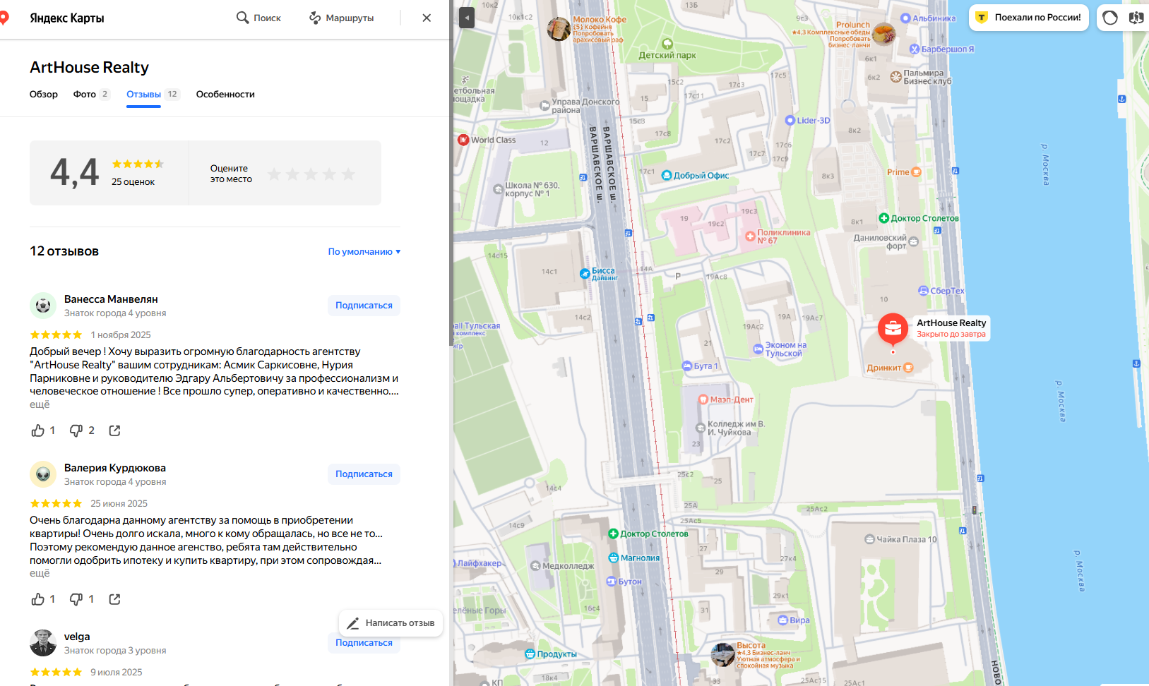The width and height of the screenshot is (1149, 686).
Task: Open Ванесса Манвелян's profile avatar
Action: (x=43, y=306)
